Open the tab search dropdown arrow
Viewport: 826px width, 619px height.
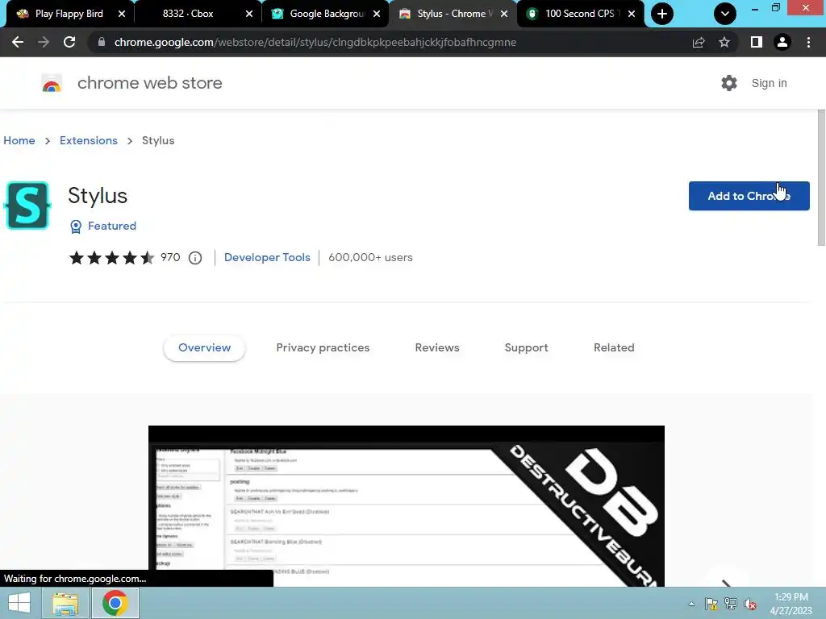pos(725,14)
